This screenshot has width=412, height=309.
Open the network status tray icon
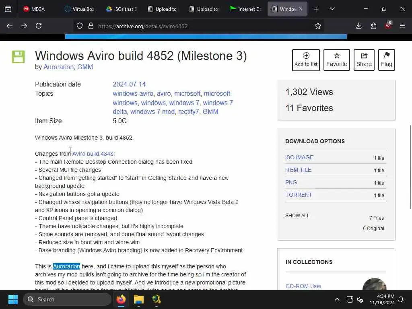(x=350, y=299)
